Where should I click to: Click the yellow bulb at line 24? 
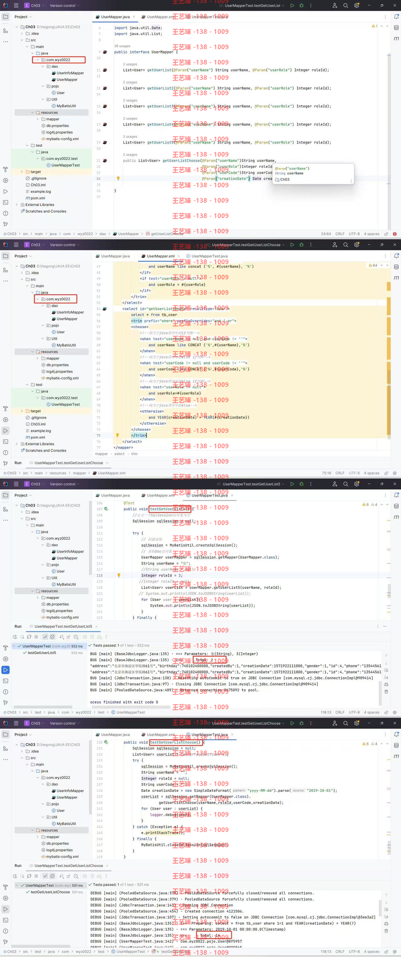pyautogui.click(x=118, y=178)
